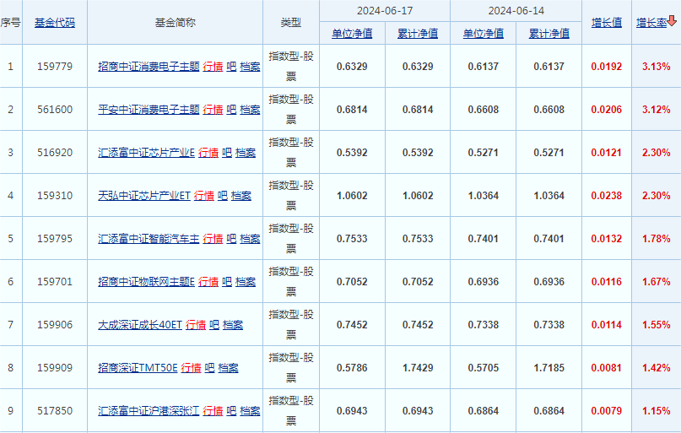Select fund code 159701
681x433 pixels.
click(x=55, y=281)
